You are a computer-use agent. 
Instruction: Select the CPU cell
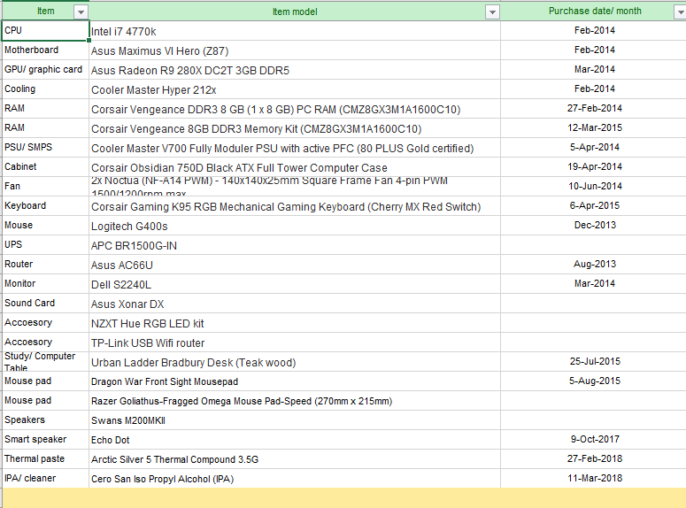pos(45,31)
